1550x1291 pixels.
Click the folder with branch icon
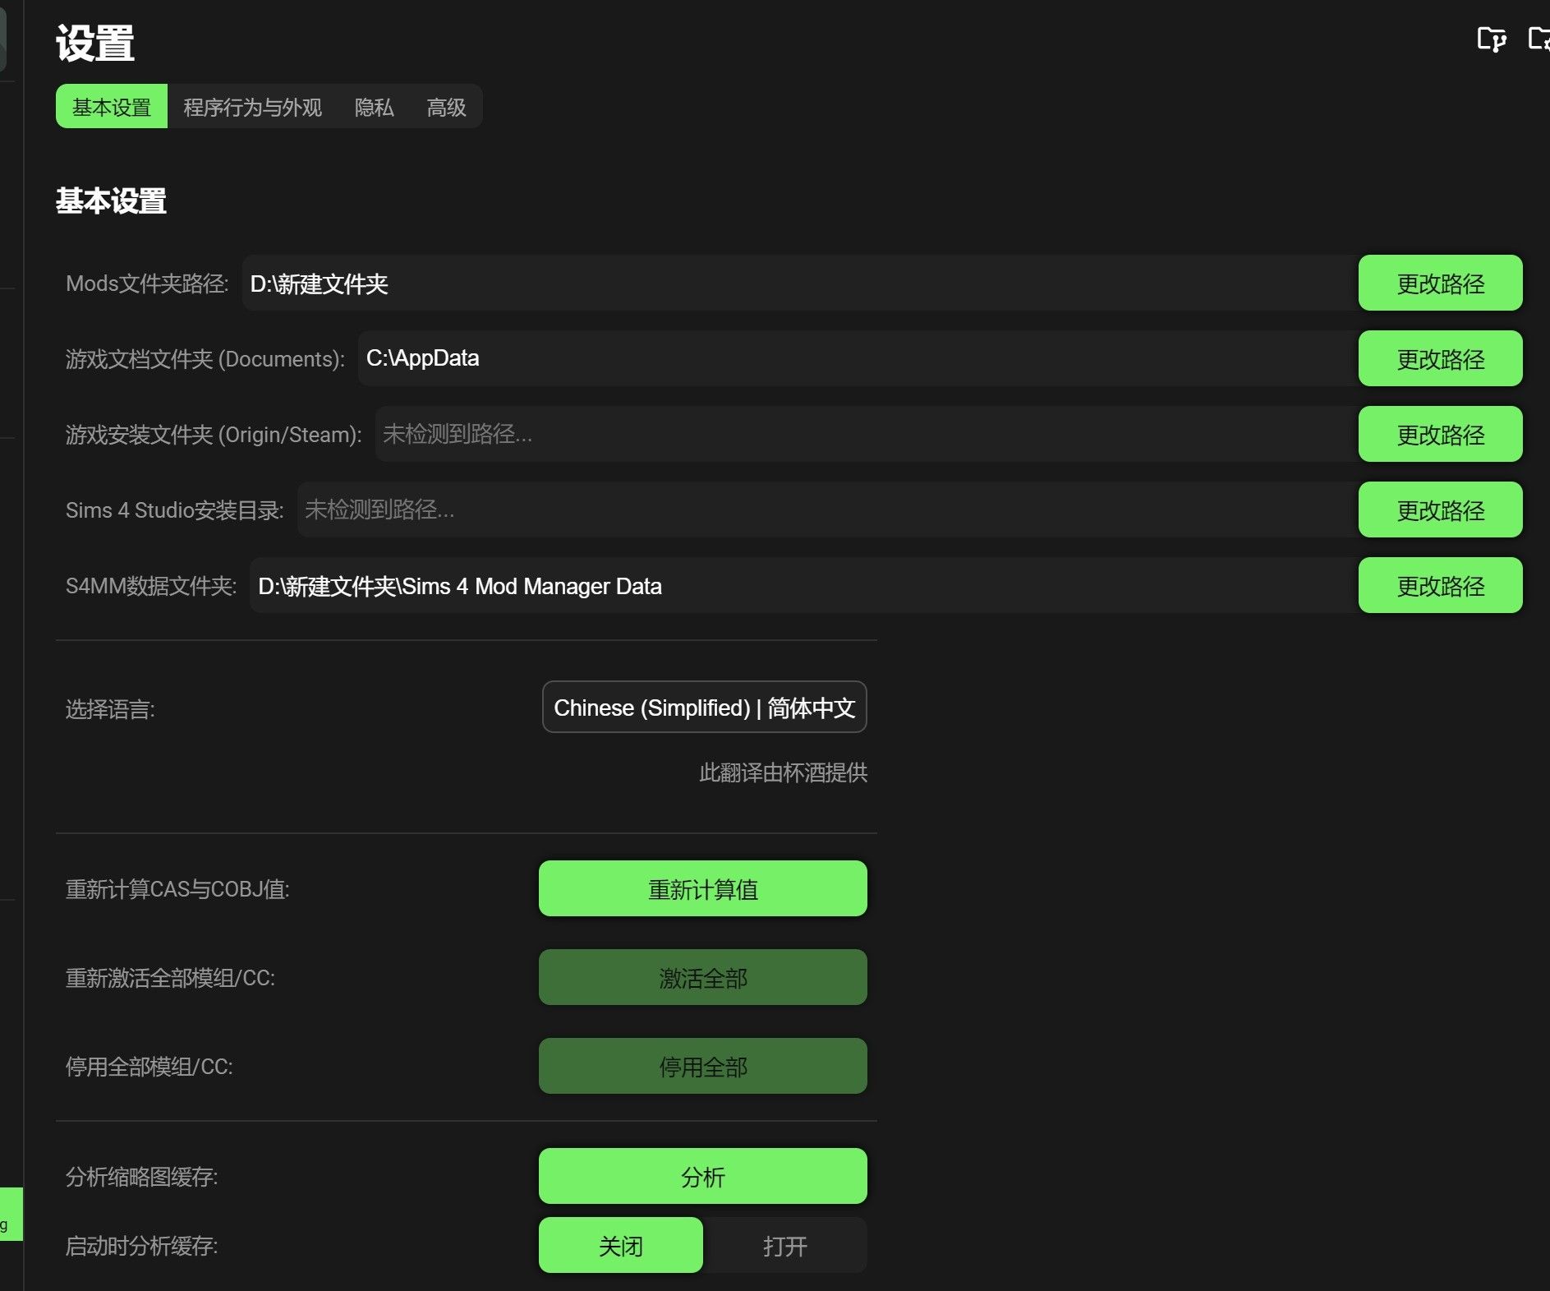click(x=1491, y=39)
